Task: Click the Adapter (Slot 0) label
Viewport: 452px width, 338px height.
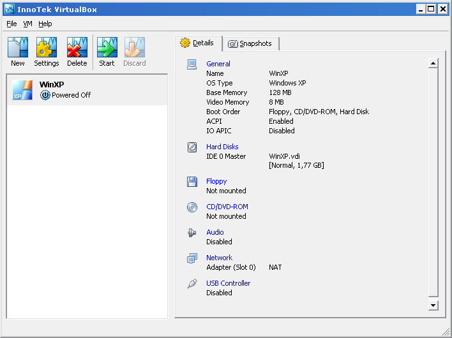Action: pyautogui.click(x=231, y=267)
